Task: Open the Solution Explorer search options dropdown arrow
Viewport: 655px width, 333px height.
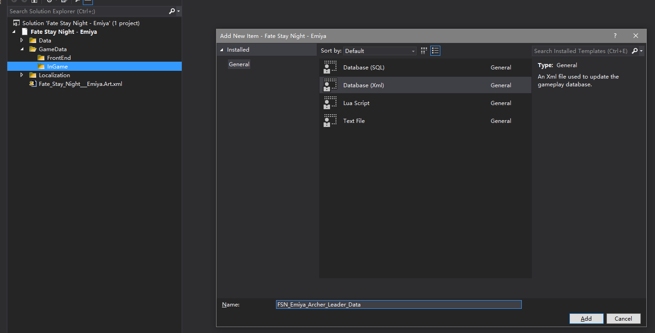Action: coord(179,11)
